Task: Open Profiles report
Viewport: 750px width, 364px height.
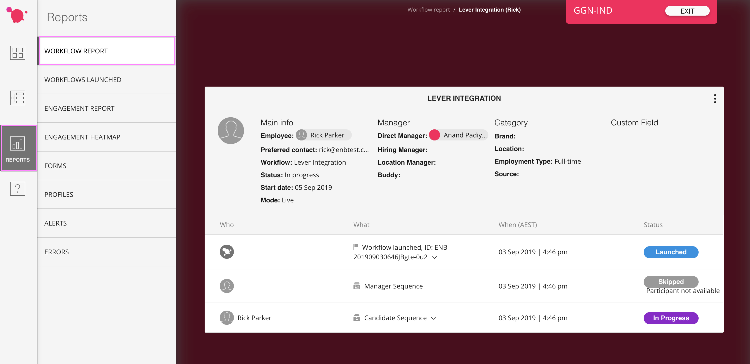Action: (x=106, y=195)
